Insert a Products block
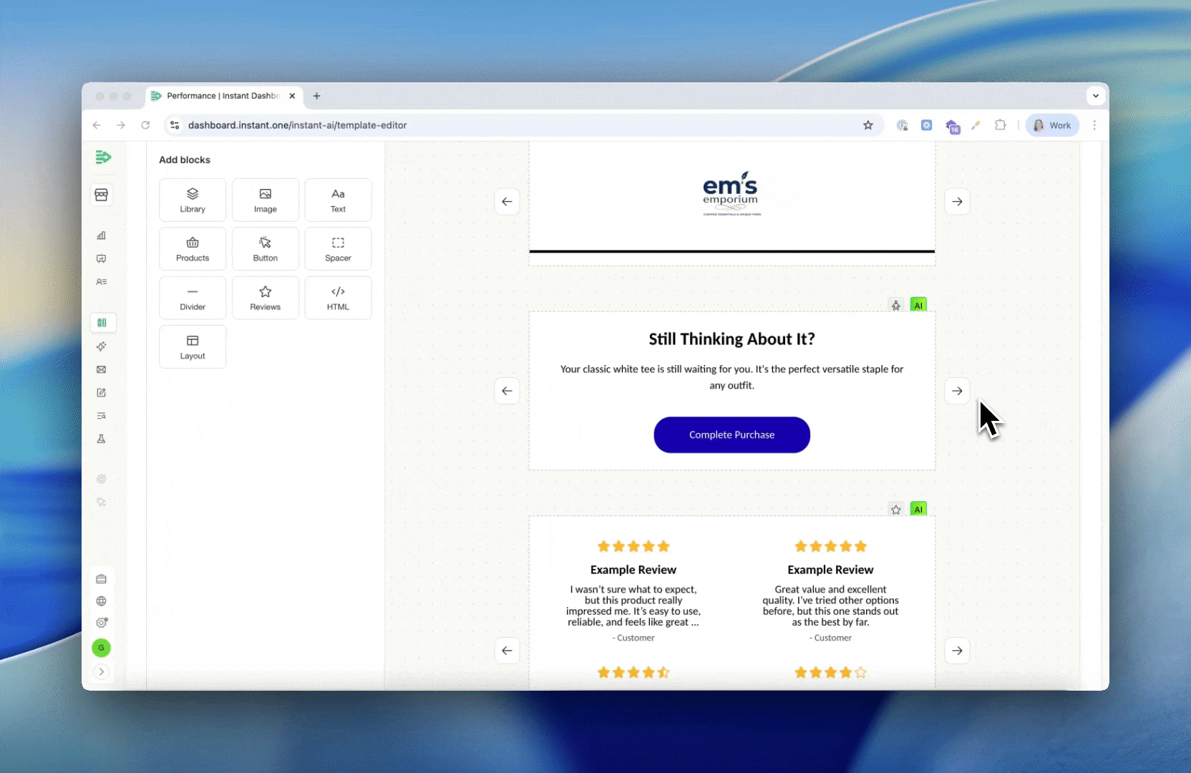 [x=193, y=248]
